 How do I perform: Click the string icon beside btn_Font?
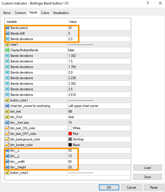click(x=7, y=117)
